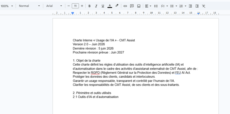
Task: Insert a numbered list
Action: 181,6
